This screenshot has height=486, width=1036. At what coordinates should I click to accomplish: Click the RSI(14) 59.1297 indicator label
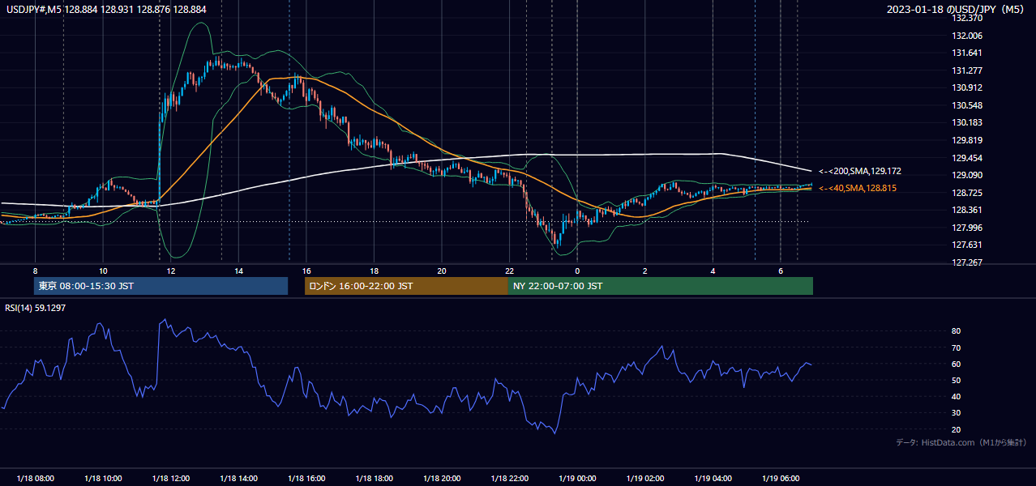(35, 307)
